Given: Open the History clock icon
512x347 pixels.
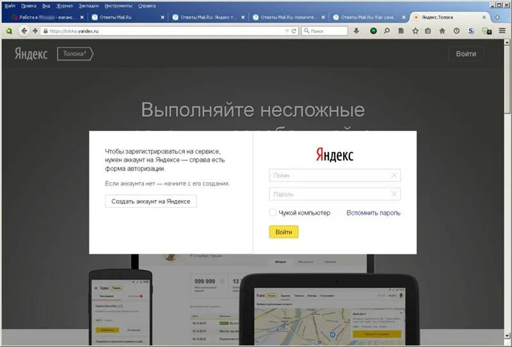Looking at the screenshot, I should [x=456, y=31].
